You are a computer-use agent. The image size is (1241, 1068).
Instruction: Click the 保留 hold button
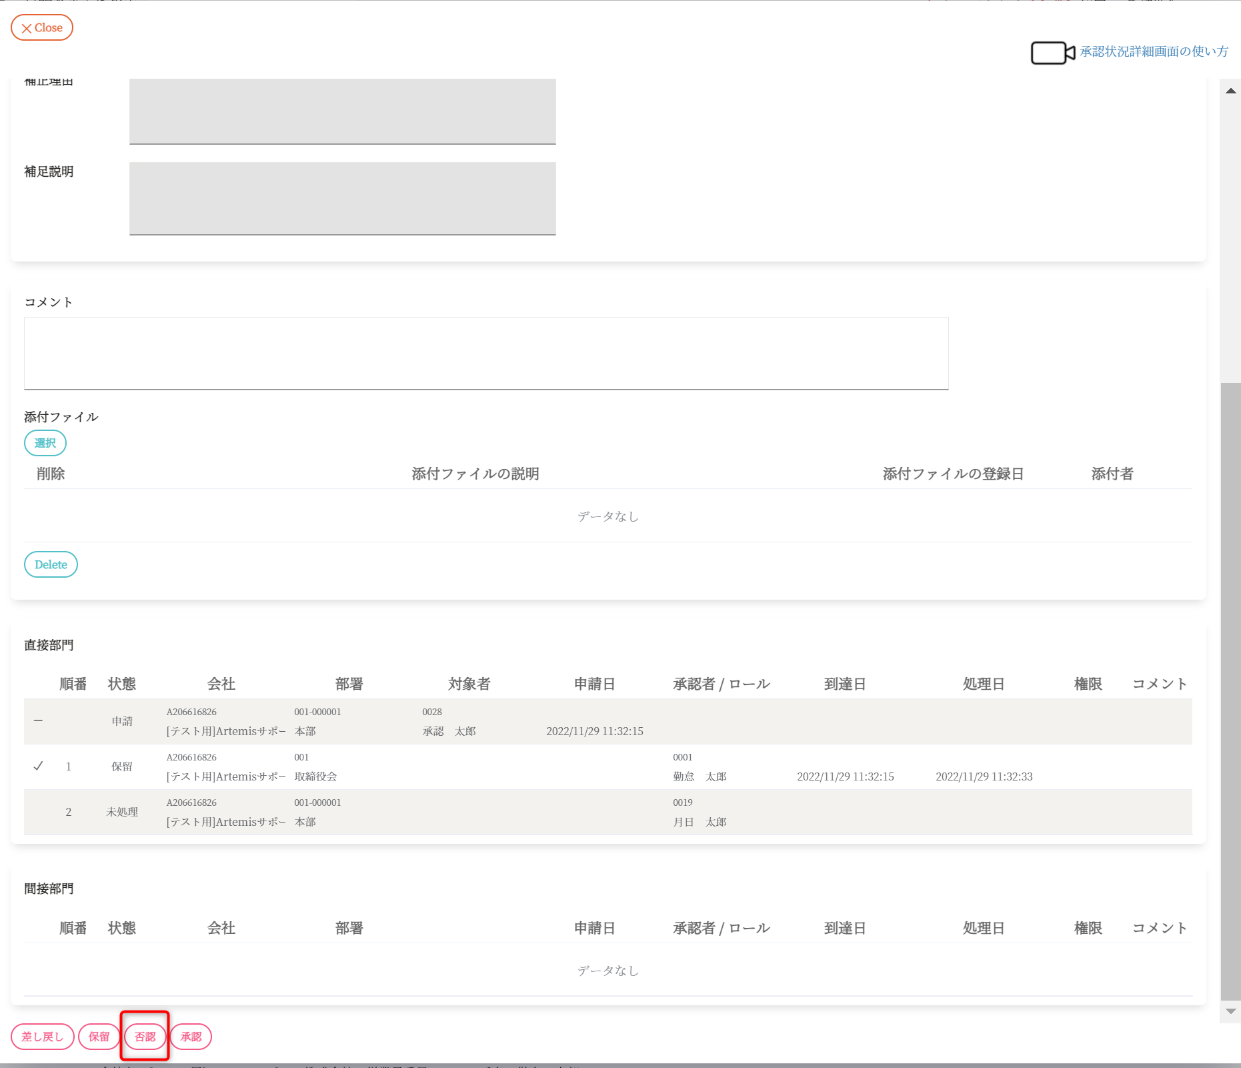[99, 1037]
